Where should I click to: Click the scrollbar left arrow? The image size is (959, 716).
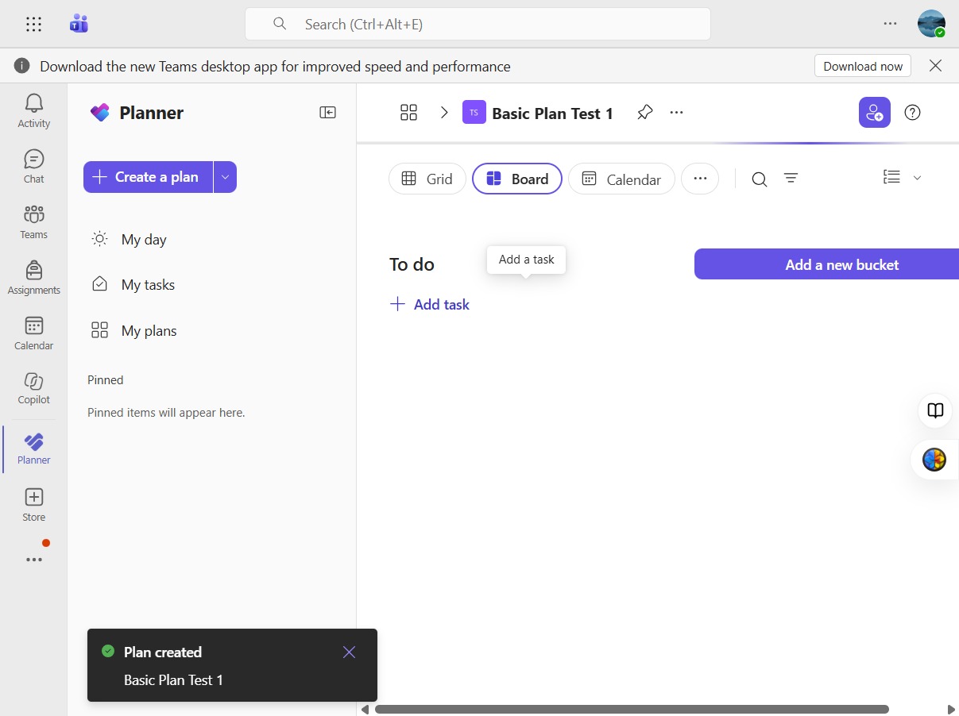(x=365, y=709)
